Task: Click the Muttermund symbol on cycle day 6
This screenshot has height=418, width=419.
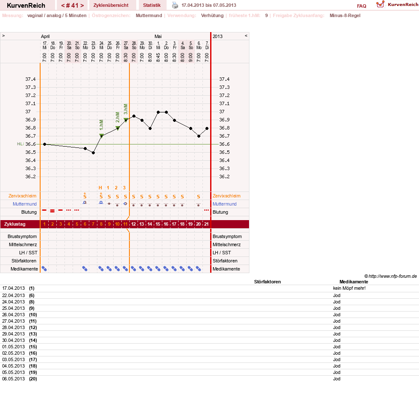Action: tap(85, 203)
